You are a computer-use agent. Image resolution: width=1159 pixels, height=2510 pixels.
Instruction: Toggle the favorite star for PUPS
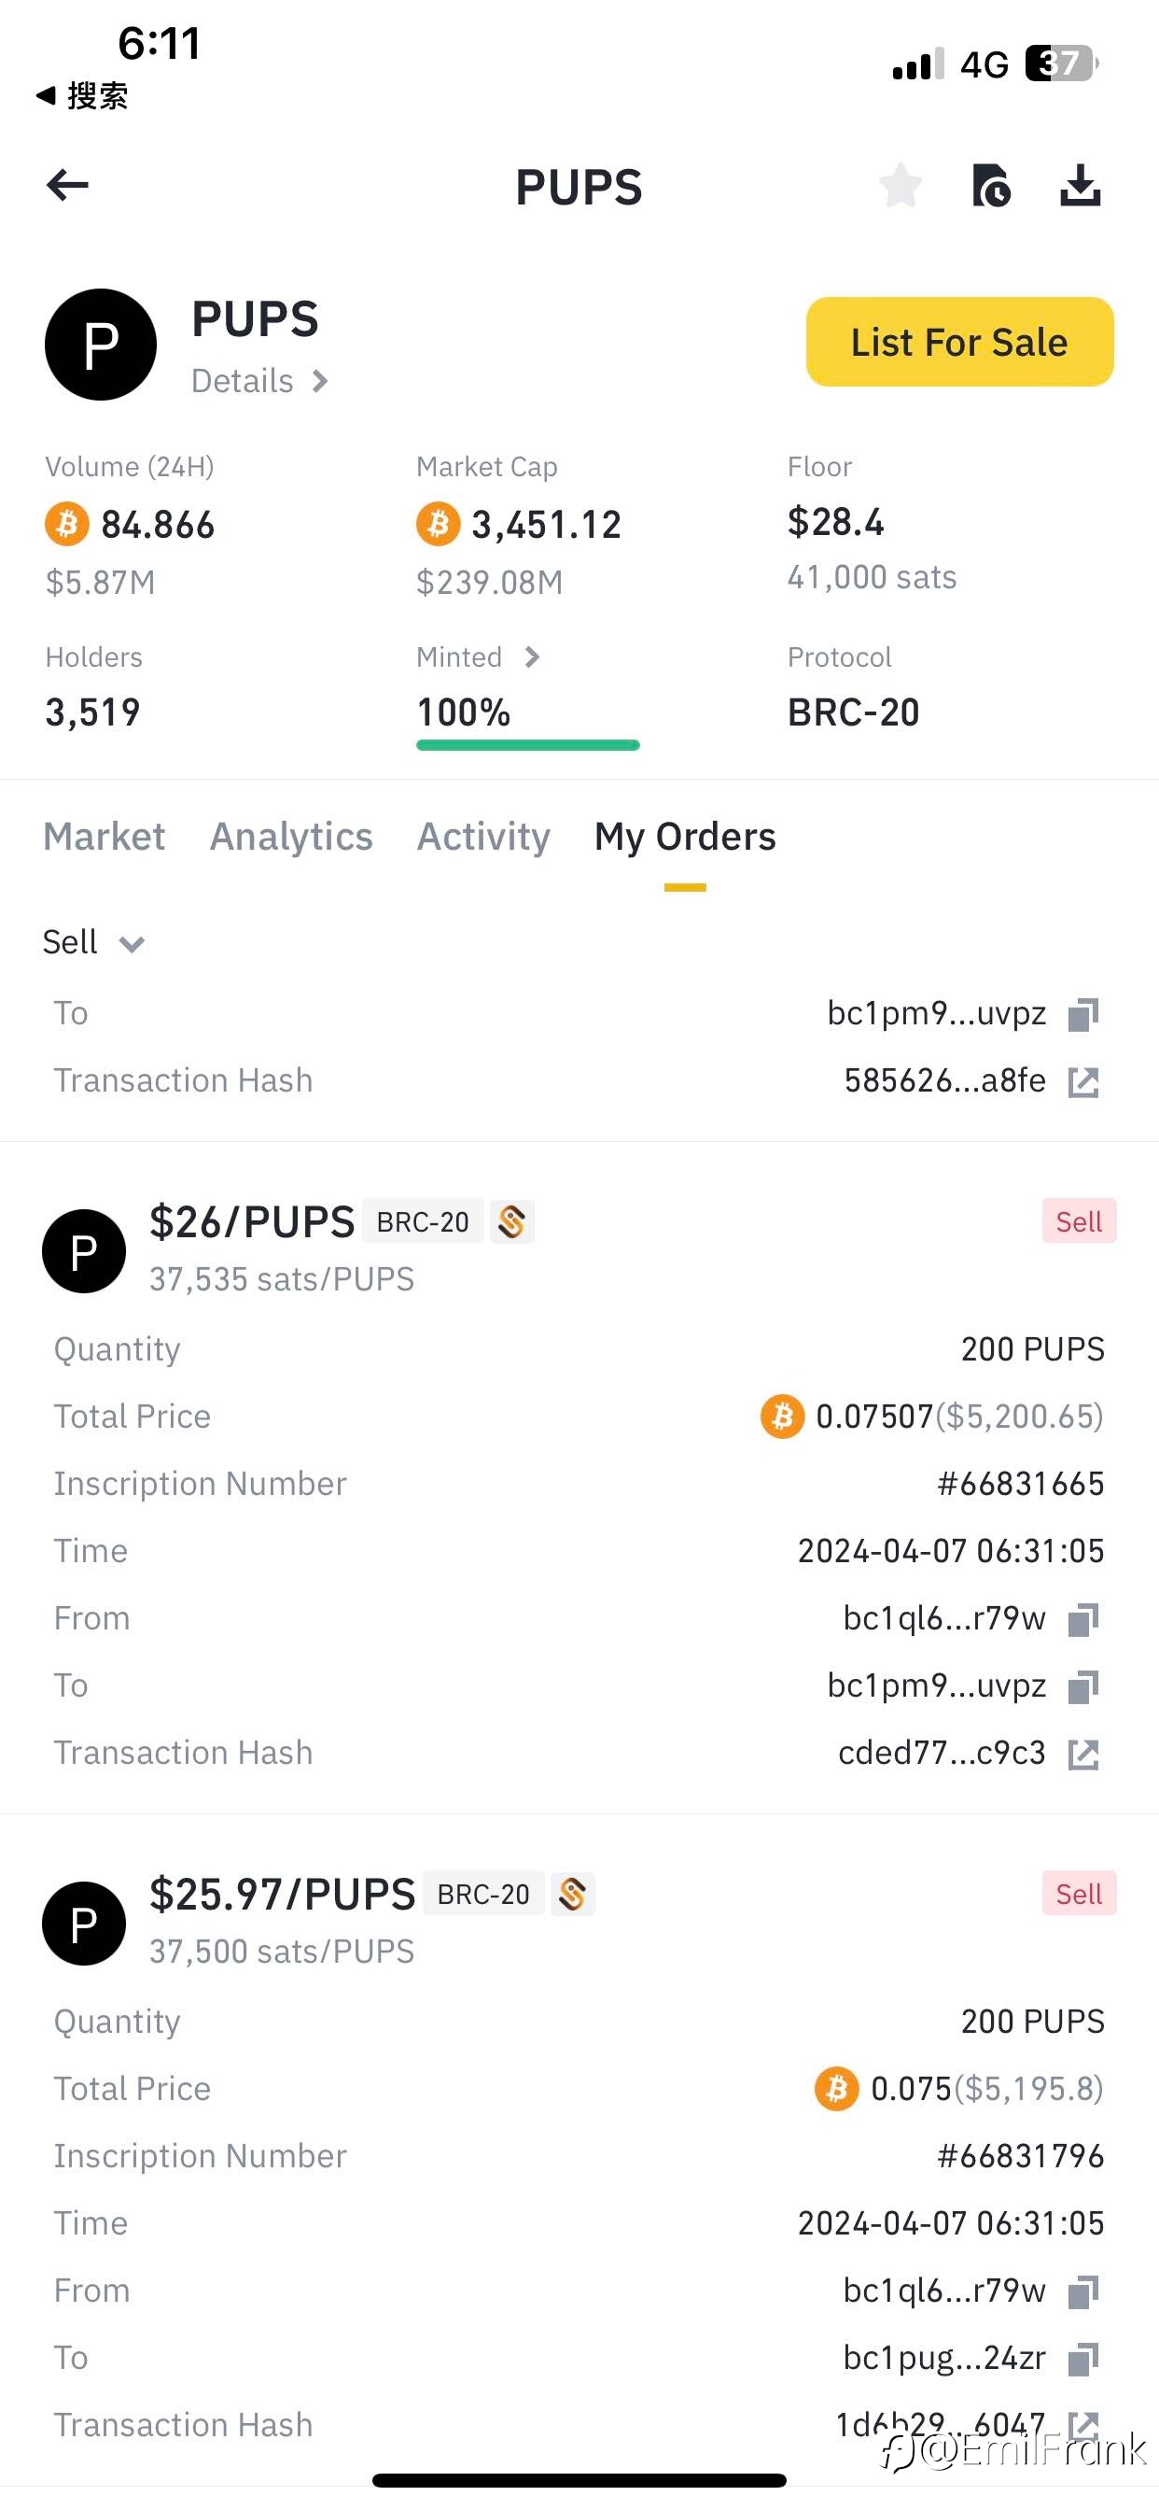[900, 185]
